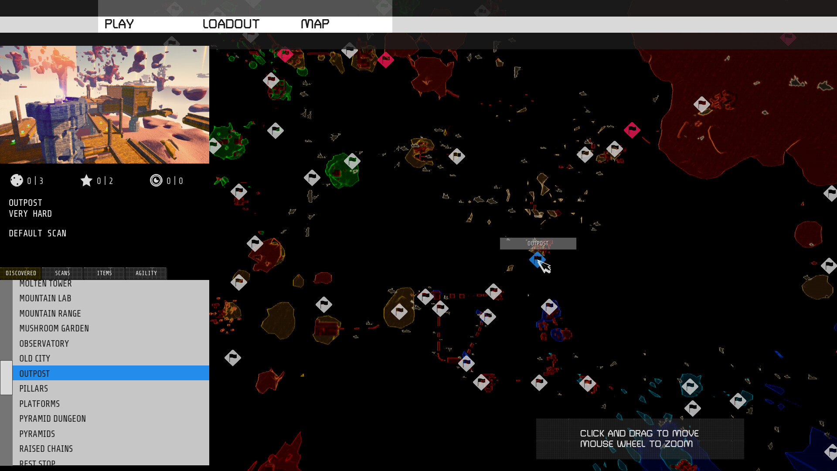Select the SCANS filter tab

click(x=62, y=273)
